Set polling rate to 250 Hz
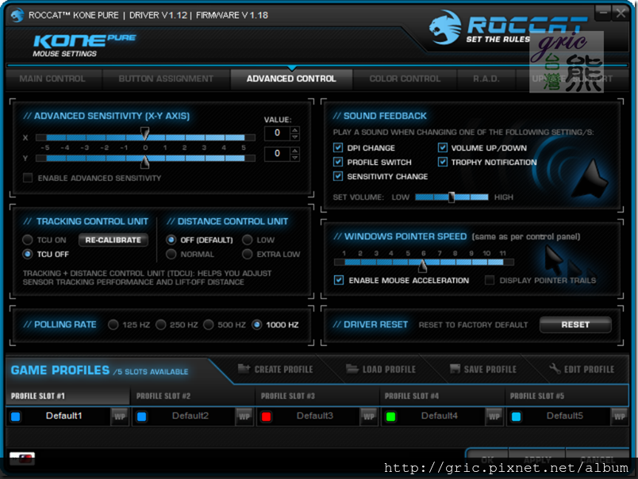Viewport: 638px width, 479px height. tap(161, 324)
